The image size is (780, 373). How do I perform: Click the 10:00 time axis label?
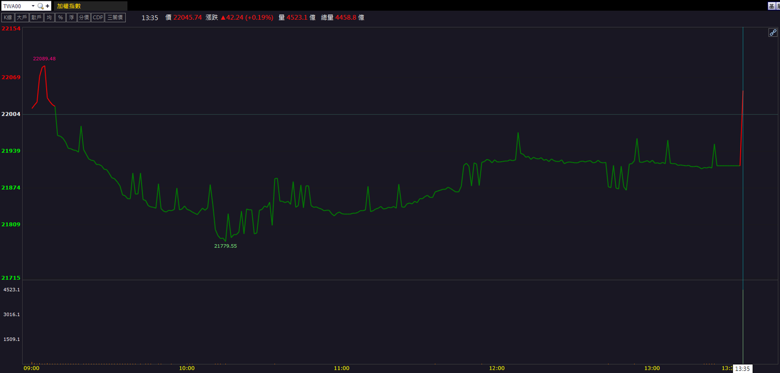click(x=186, y=368)
